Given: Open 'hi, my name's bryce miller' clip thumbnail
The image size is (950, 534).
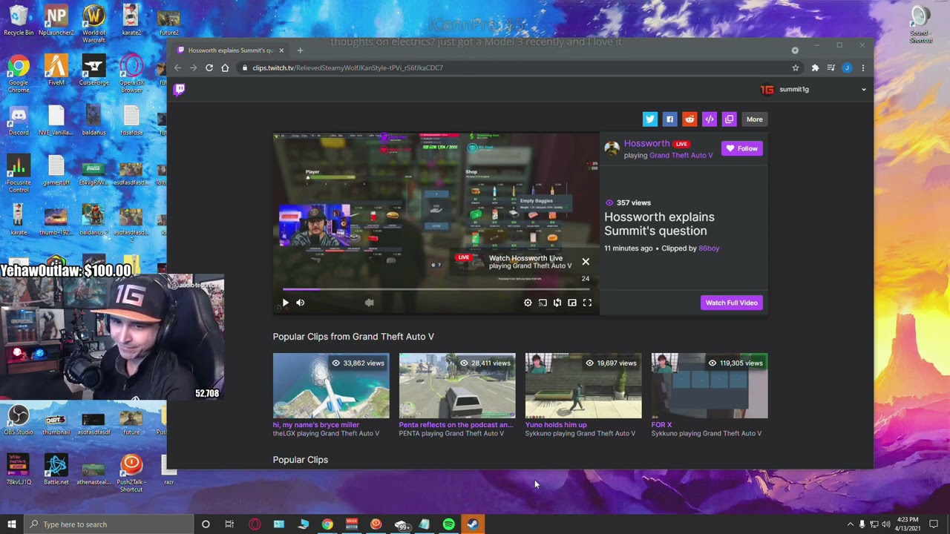Looking at the screenshot, I should click(331, 386).
